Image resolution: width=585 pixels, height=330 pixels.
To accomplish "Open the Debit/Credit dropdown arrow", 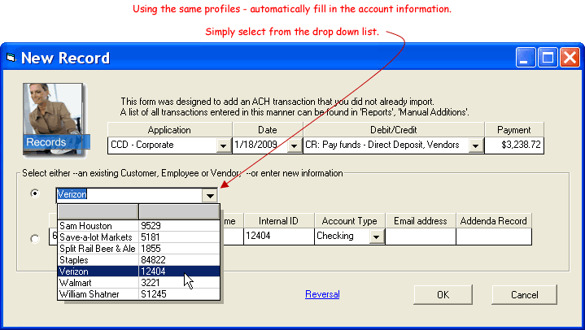I will (x=476, y=145).
